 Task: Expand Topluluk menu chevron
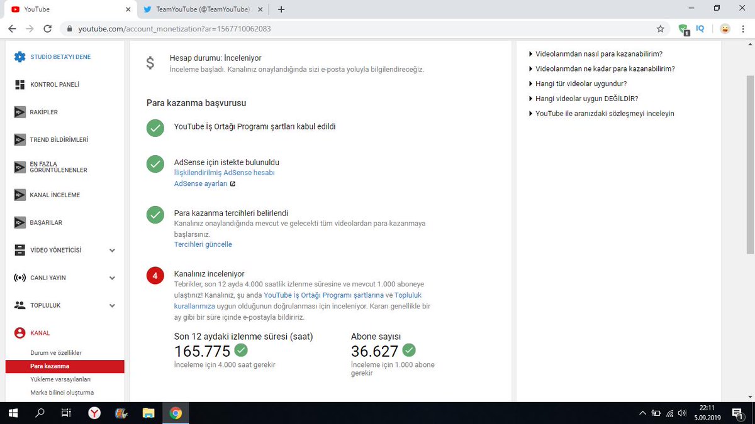(112, 305)
